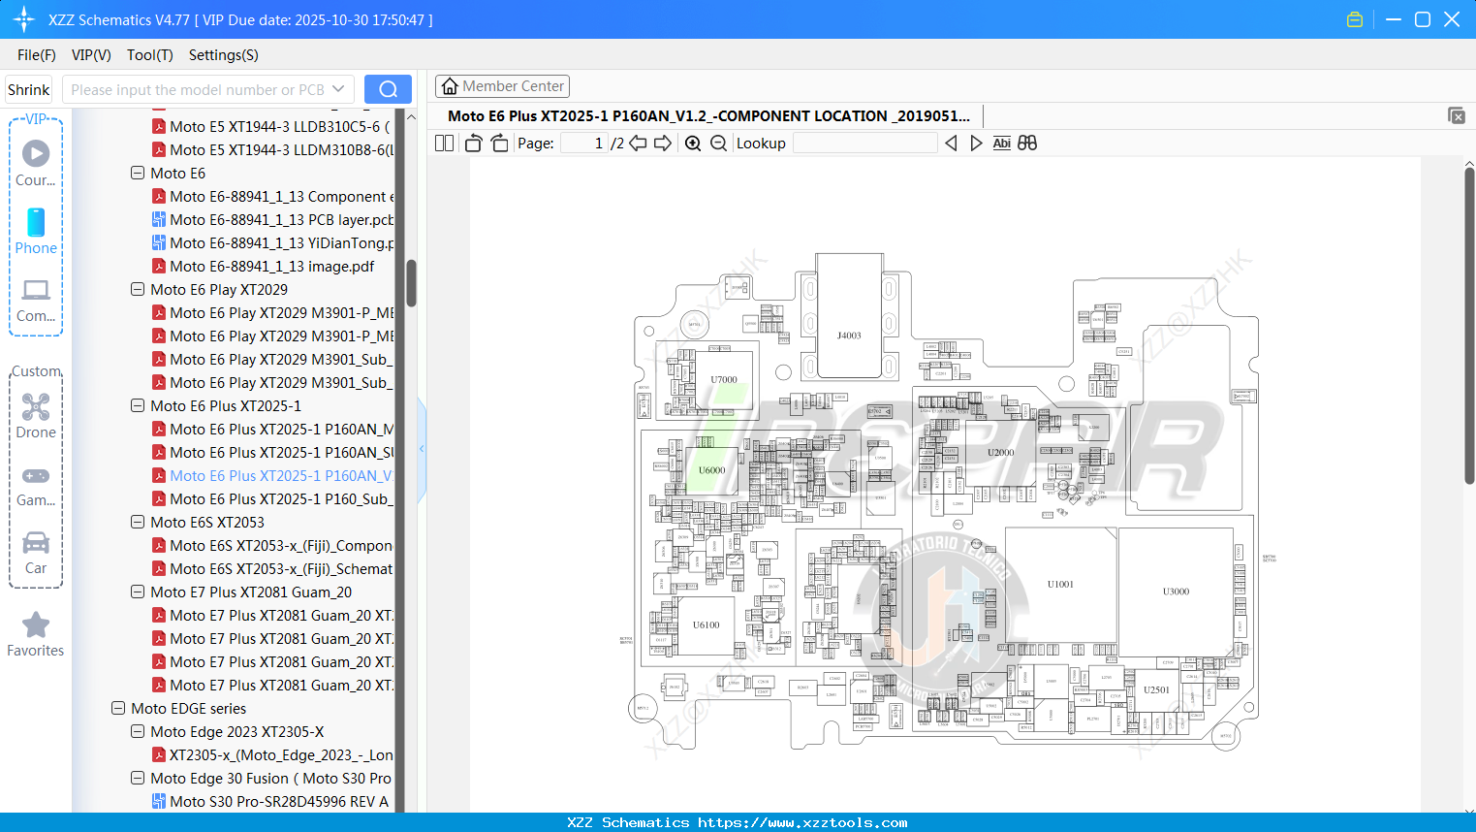The height and width of the screenshot is (832, 1476).
Task: Click the Lookup text field
Action: (x=865, y=144)
